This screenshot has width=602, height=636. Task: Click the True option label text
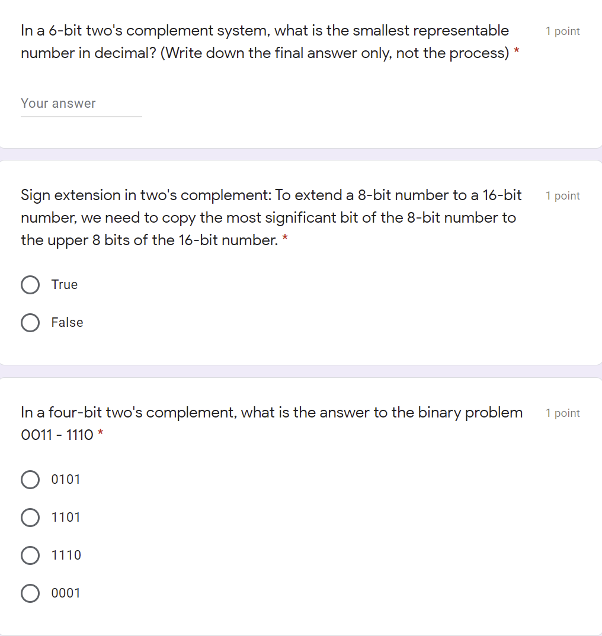pos(64,285)
